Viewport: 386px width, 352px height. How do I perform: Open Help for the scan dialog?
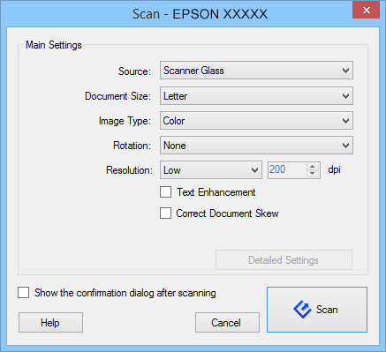tap(50, 323)
